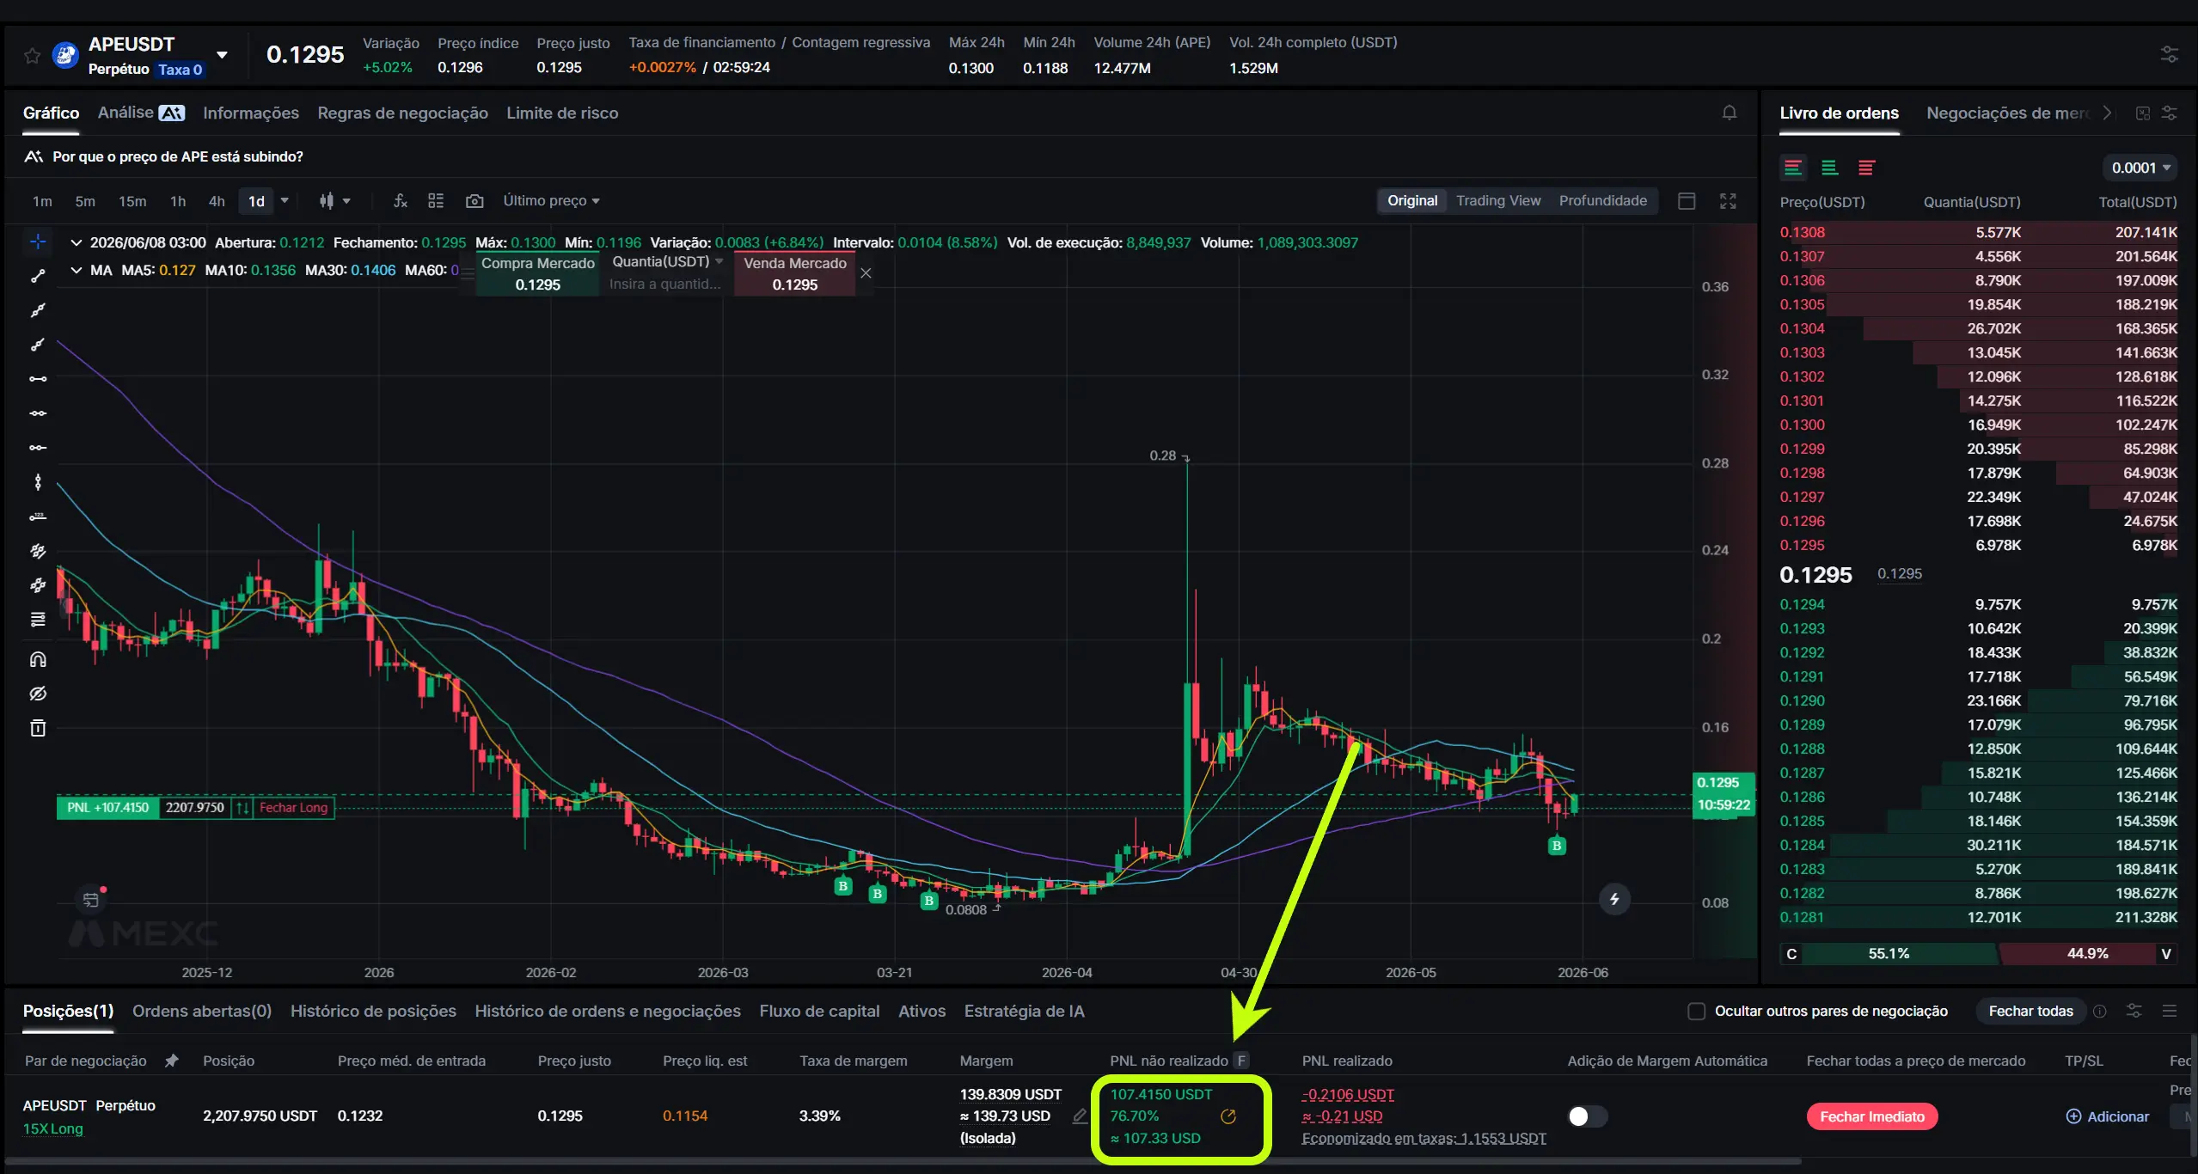Open the Quantia(USDT) unit dropdown

667,261
